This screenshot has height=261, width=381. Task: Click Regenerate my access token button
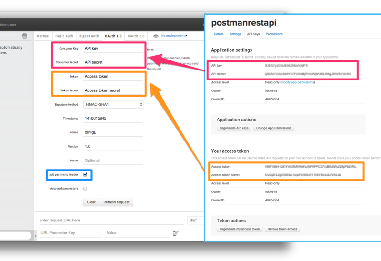pos(240,229)
